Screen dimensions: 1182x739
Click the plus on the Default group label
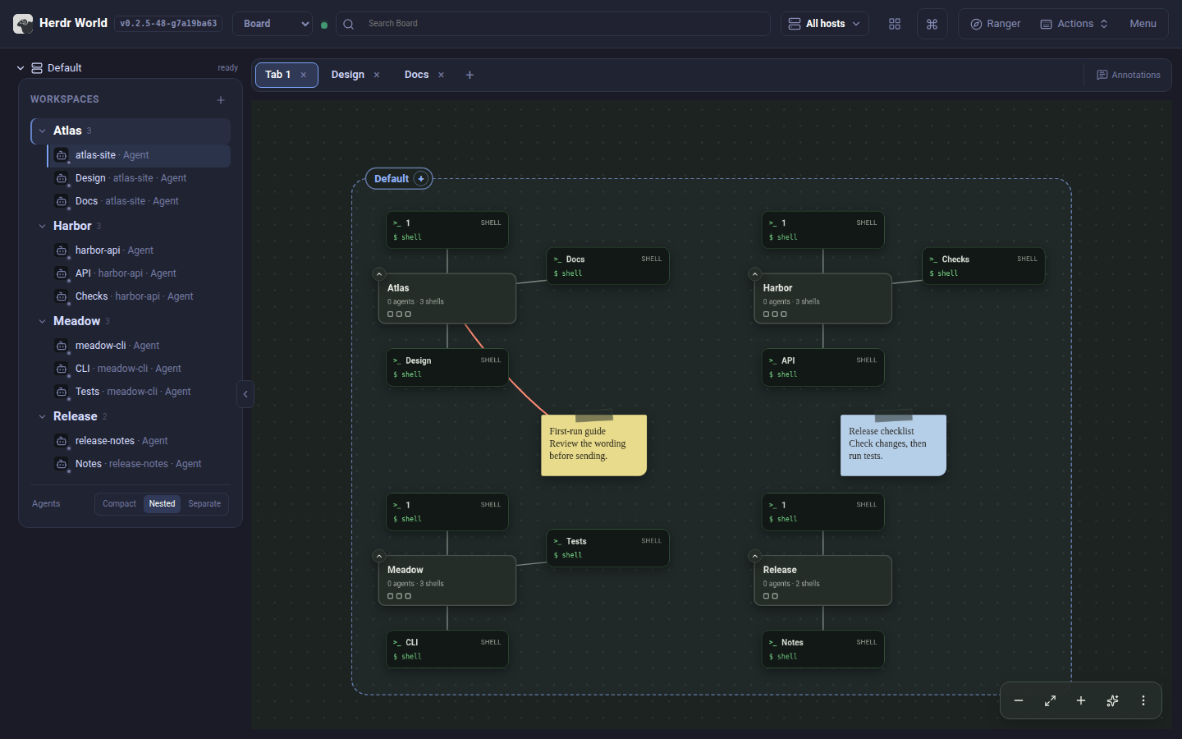421,179
